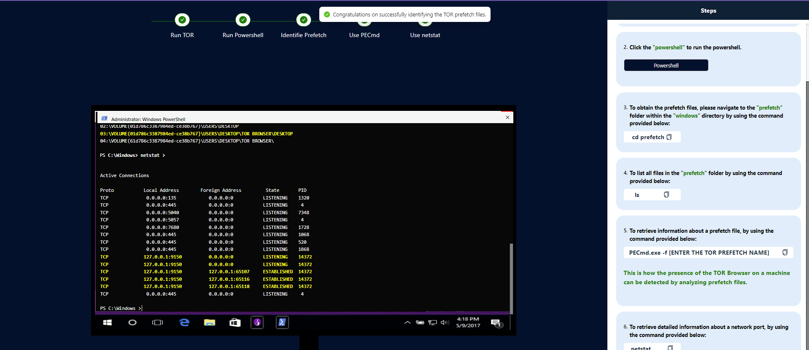This screenshot has width=809, height=350.
Task: Select the Run Powershell step checkmark
Action: 243,20
